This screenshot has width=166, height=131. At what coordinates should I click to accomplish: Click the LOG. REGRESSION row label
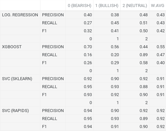pos(20,15)
